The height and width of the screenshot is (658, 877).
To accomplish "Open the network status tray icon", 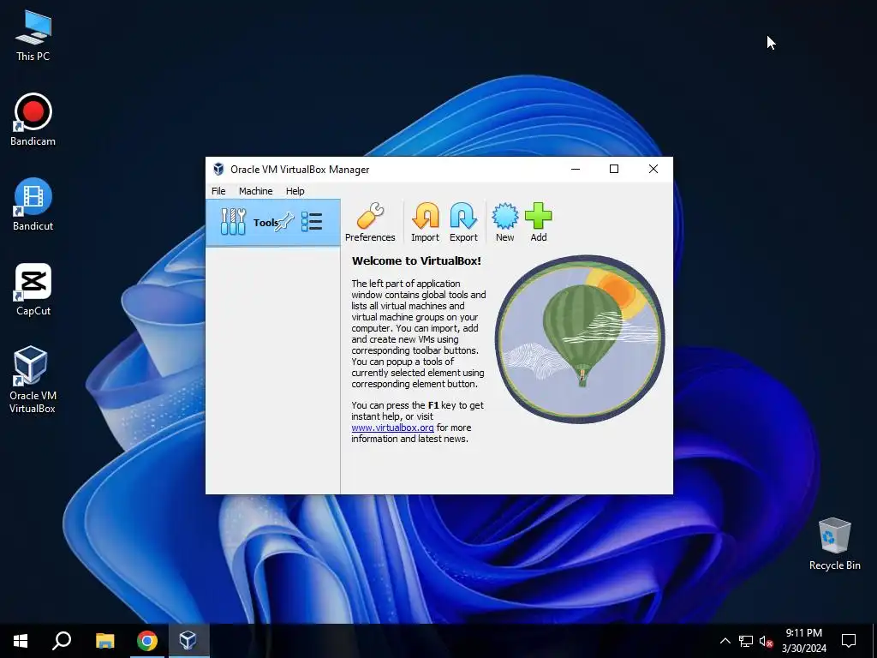I will (746, 641).
